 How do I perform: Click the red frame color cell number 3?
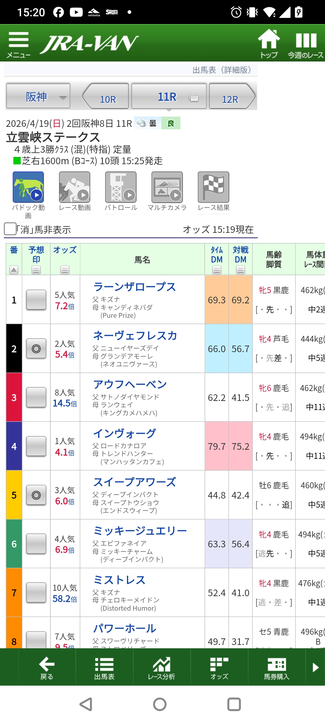[x=14, y=397]
